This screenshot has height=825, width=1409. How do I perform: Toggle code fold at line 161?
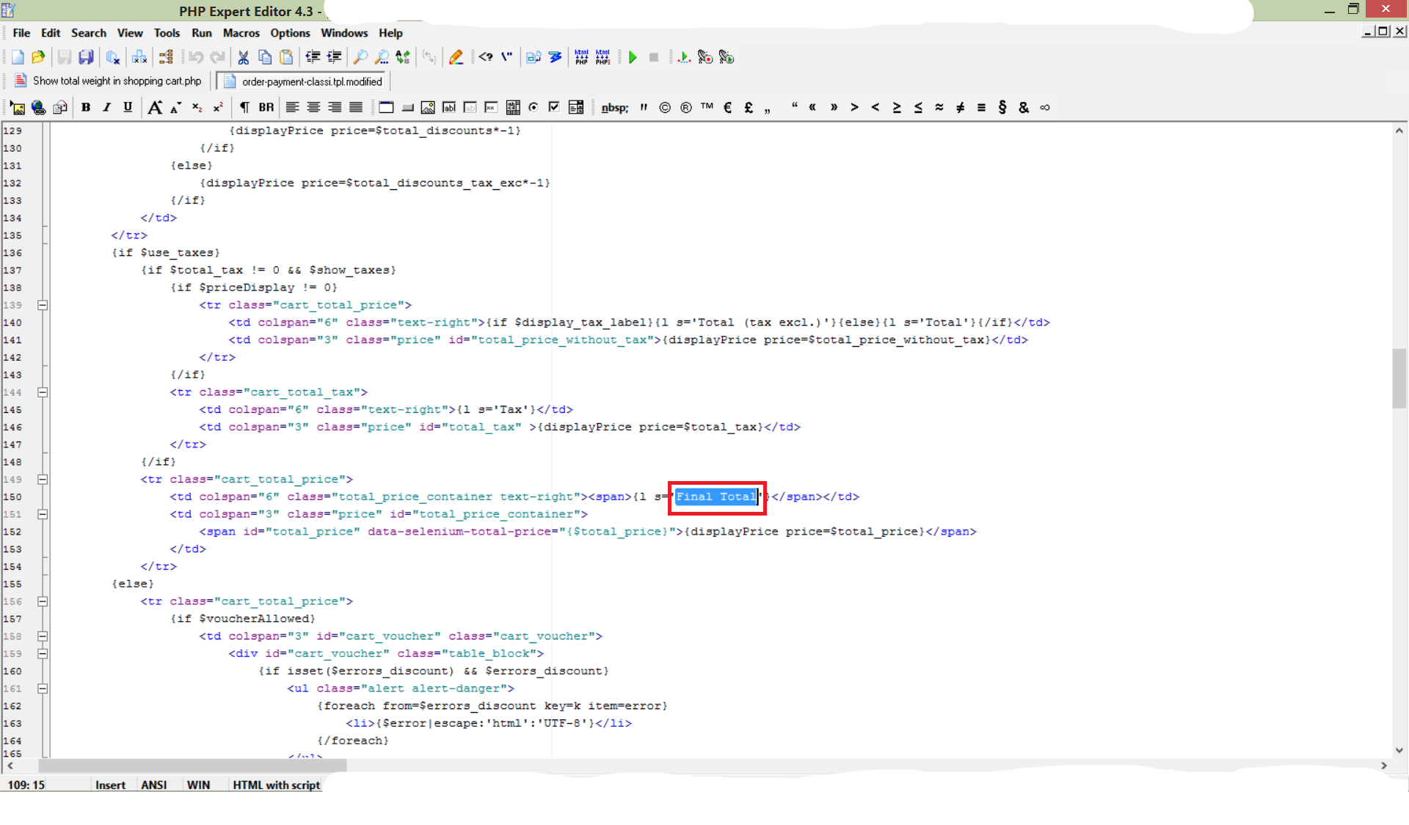(x=43, y=689)
